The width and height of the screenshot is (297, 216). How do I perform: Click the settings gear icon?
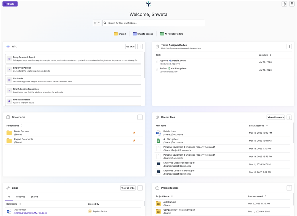click(x=284, y=4)
